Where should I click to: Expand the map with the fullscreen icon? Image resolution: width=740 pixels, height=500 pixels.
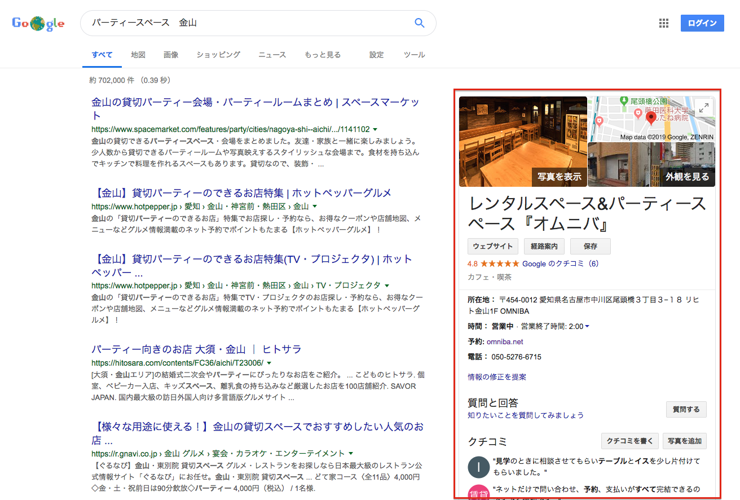pyautogui.click(x=703, y=108)
